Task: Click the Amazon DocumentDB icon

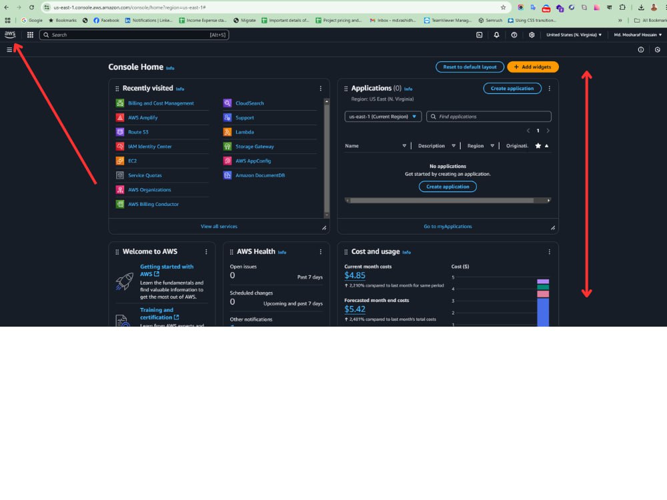Action: click(x=227, y=175)
